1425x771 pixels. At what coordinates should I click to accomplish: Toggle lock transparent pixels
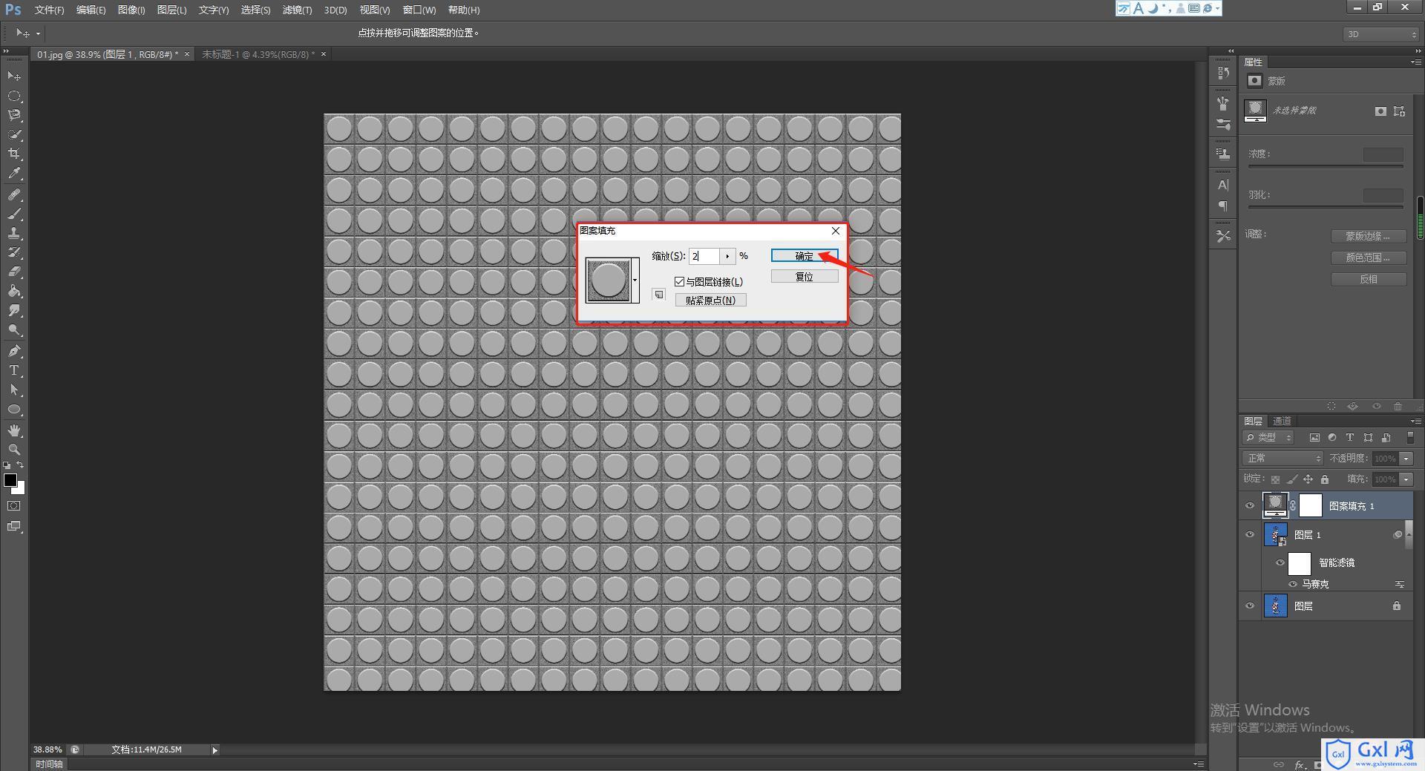[x=1275, y=479]
